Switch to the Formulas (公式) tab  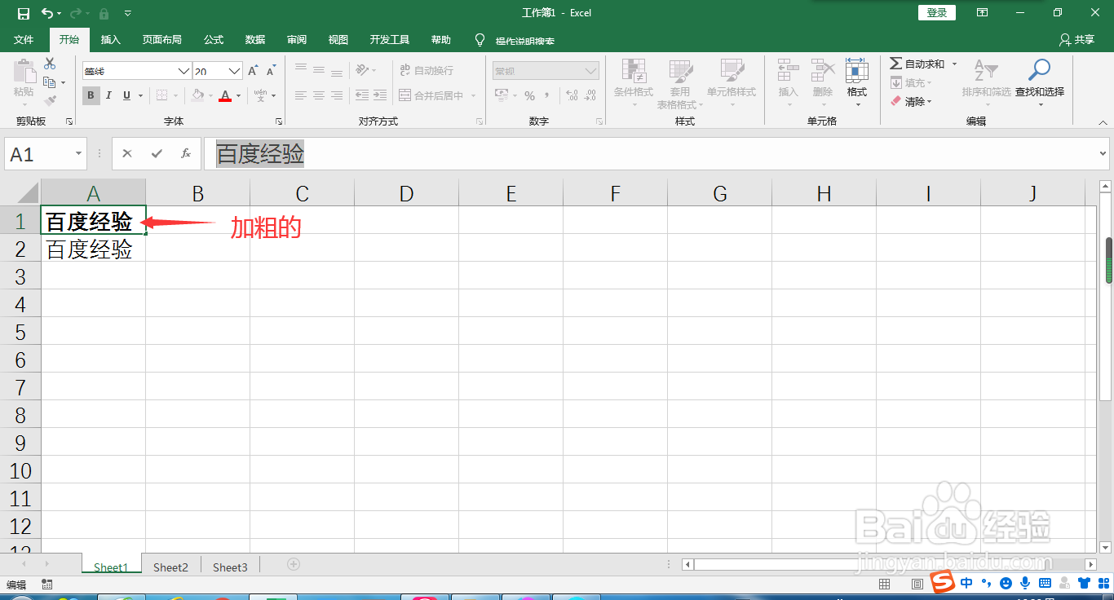(214, 40)
